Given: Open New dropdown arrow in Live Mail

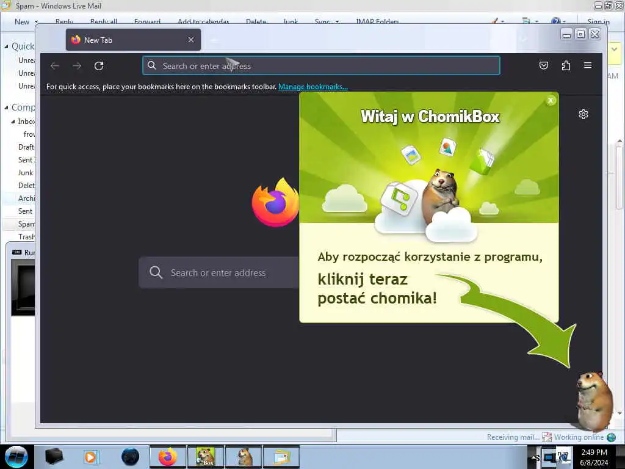Looking at the screenshot, I should pyautogui.click(x=36, y=21).
